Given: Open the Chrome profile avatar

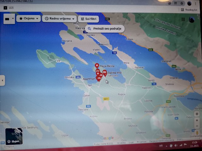Looking at the screenshot, I should [189, 3].
